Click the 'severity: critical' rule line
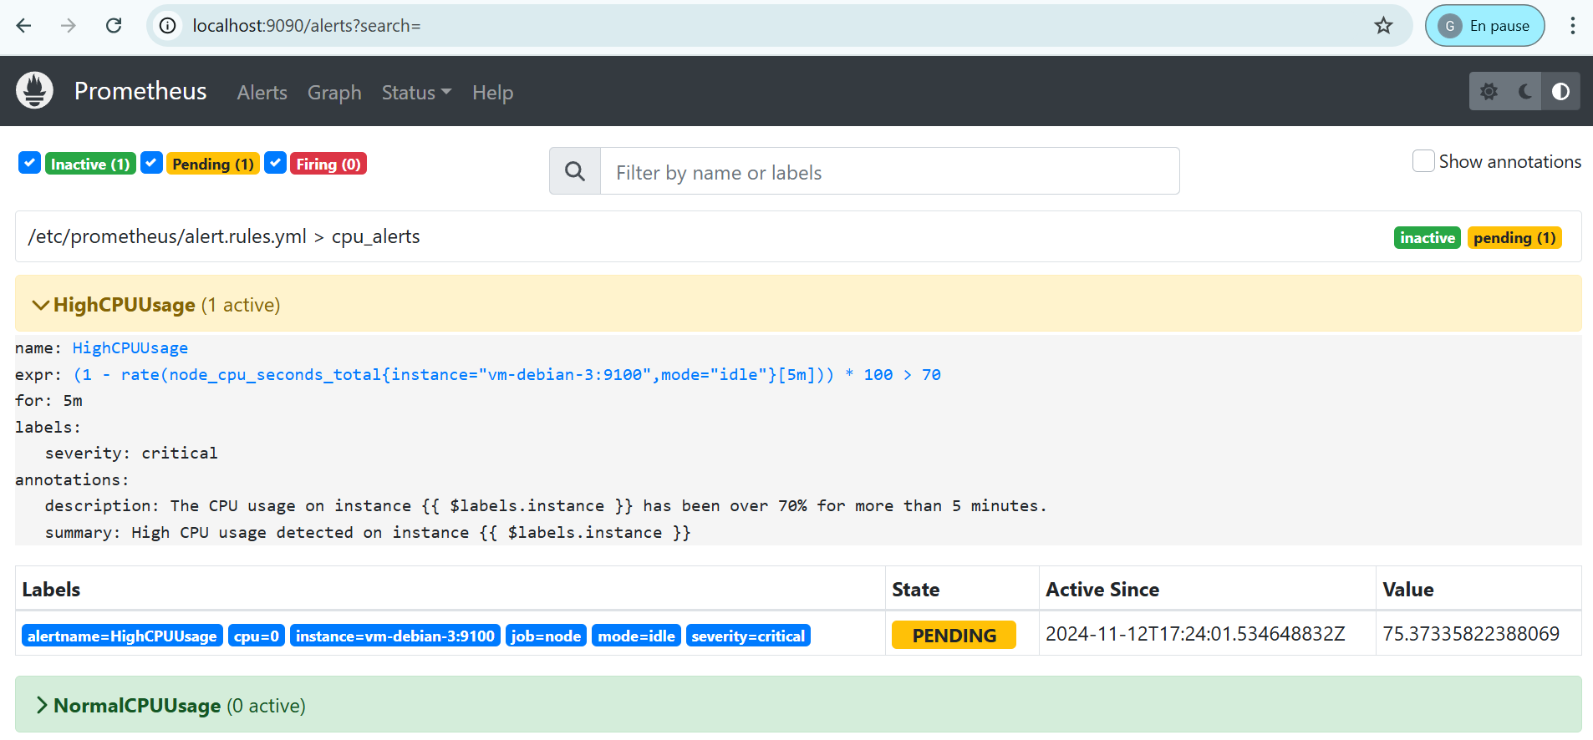This screenshot has width=1593, height=740. click(x=131, y=454)
